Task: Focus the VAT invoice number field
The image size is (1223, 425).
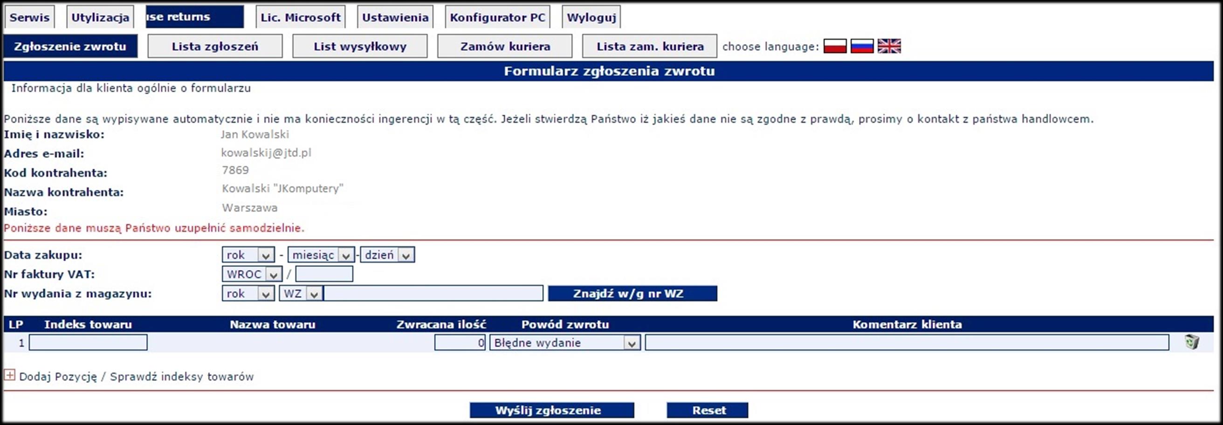Action: [x=324, y=274]
